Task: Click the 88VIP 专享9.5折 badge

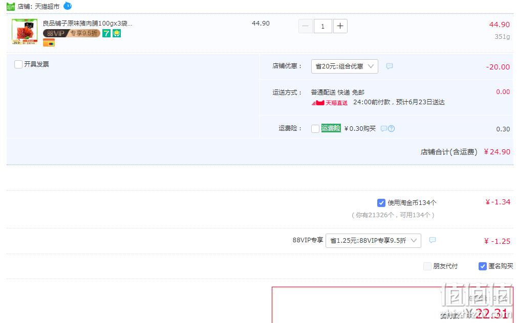Action: point(72,33)
